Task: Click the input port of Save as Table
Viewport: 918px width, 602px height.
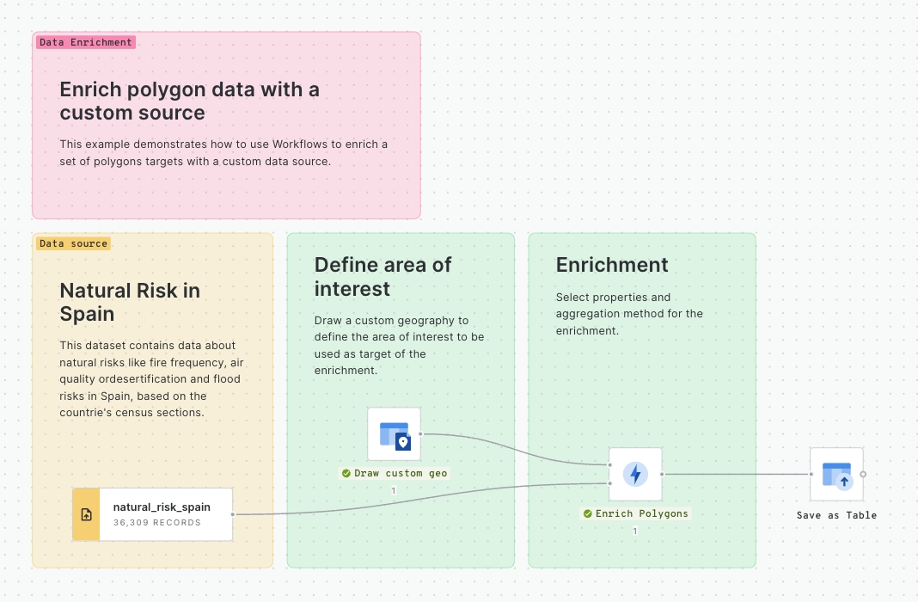Action: (x=811, y=474)
